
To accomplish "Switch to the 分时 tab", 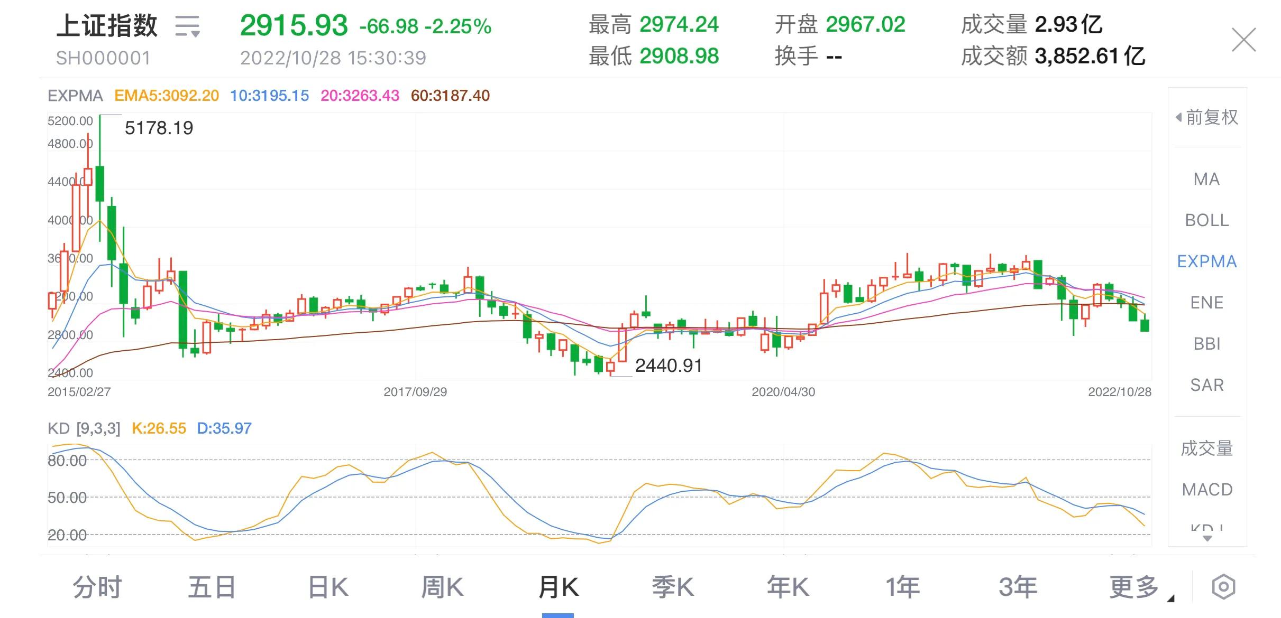I will point(97,587).
